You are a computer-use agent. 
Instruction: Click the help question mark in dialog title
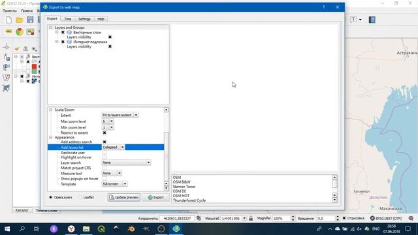(324, 7)
